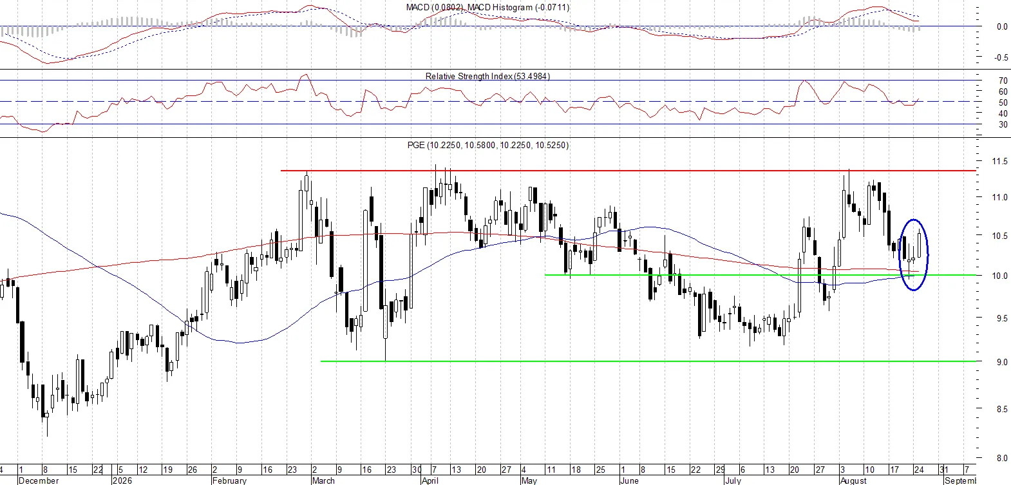Click the June month label
1011x485 pixels.
(629, 480)
